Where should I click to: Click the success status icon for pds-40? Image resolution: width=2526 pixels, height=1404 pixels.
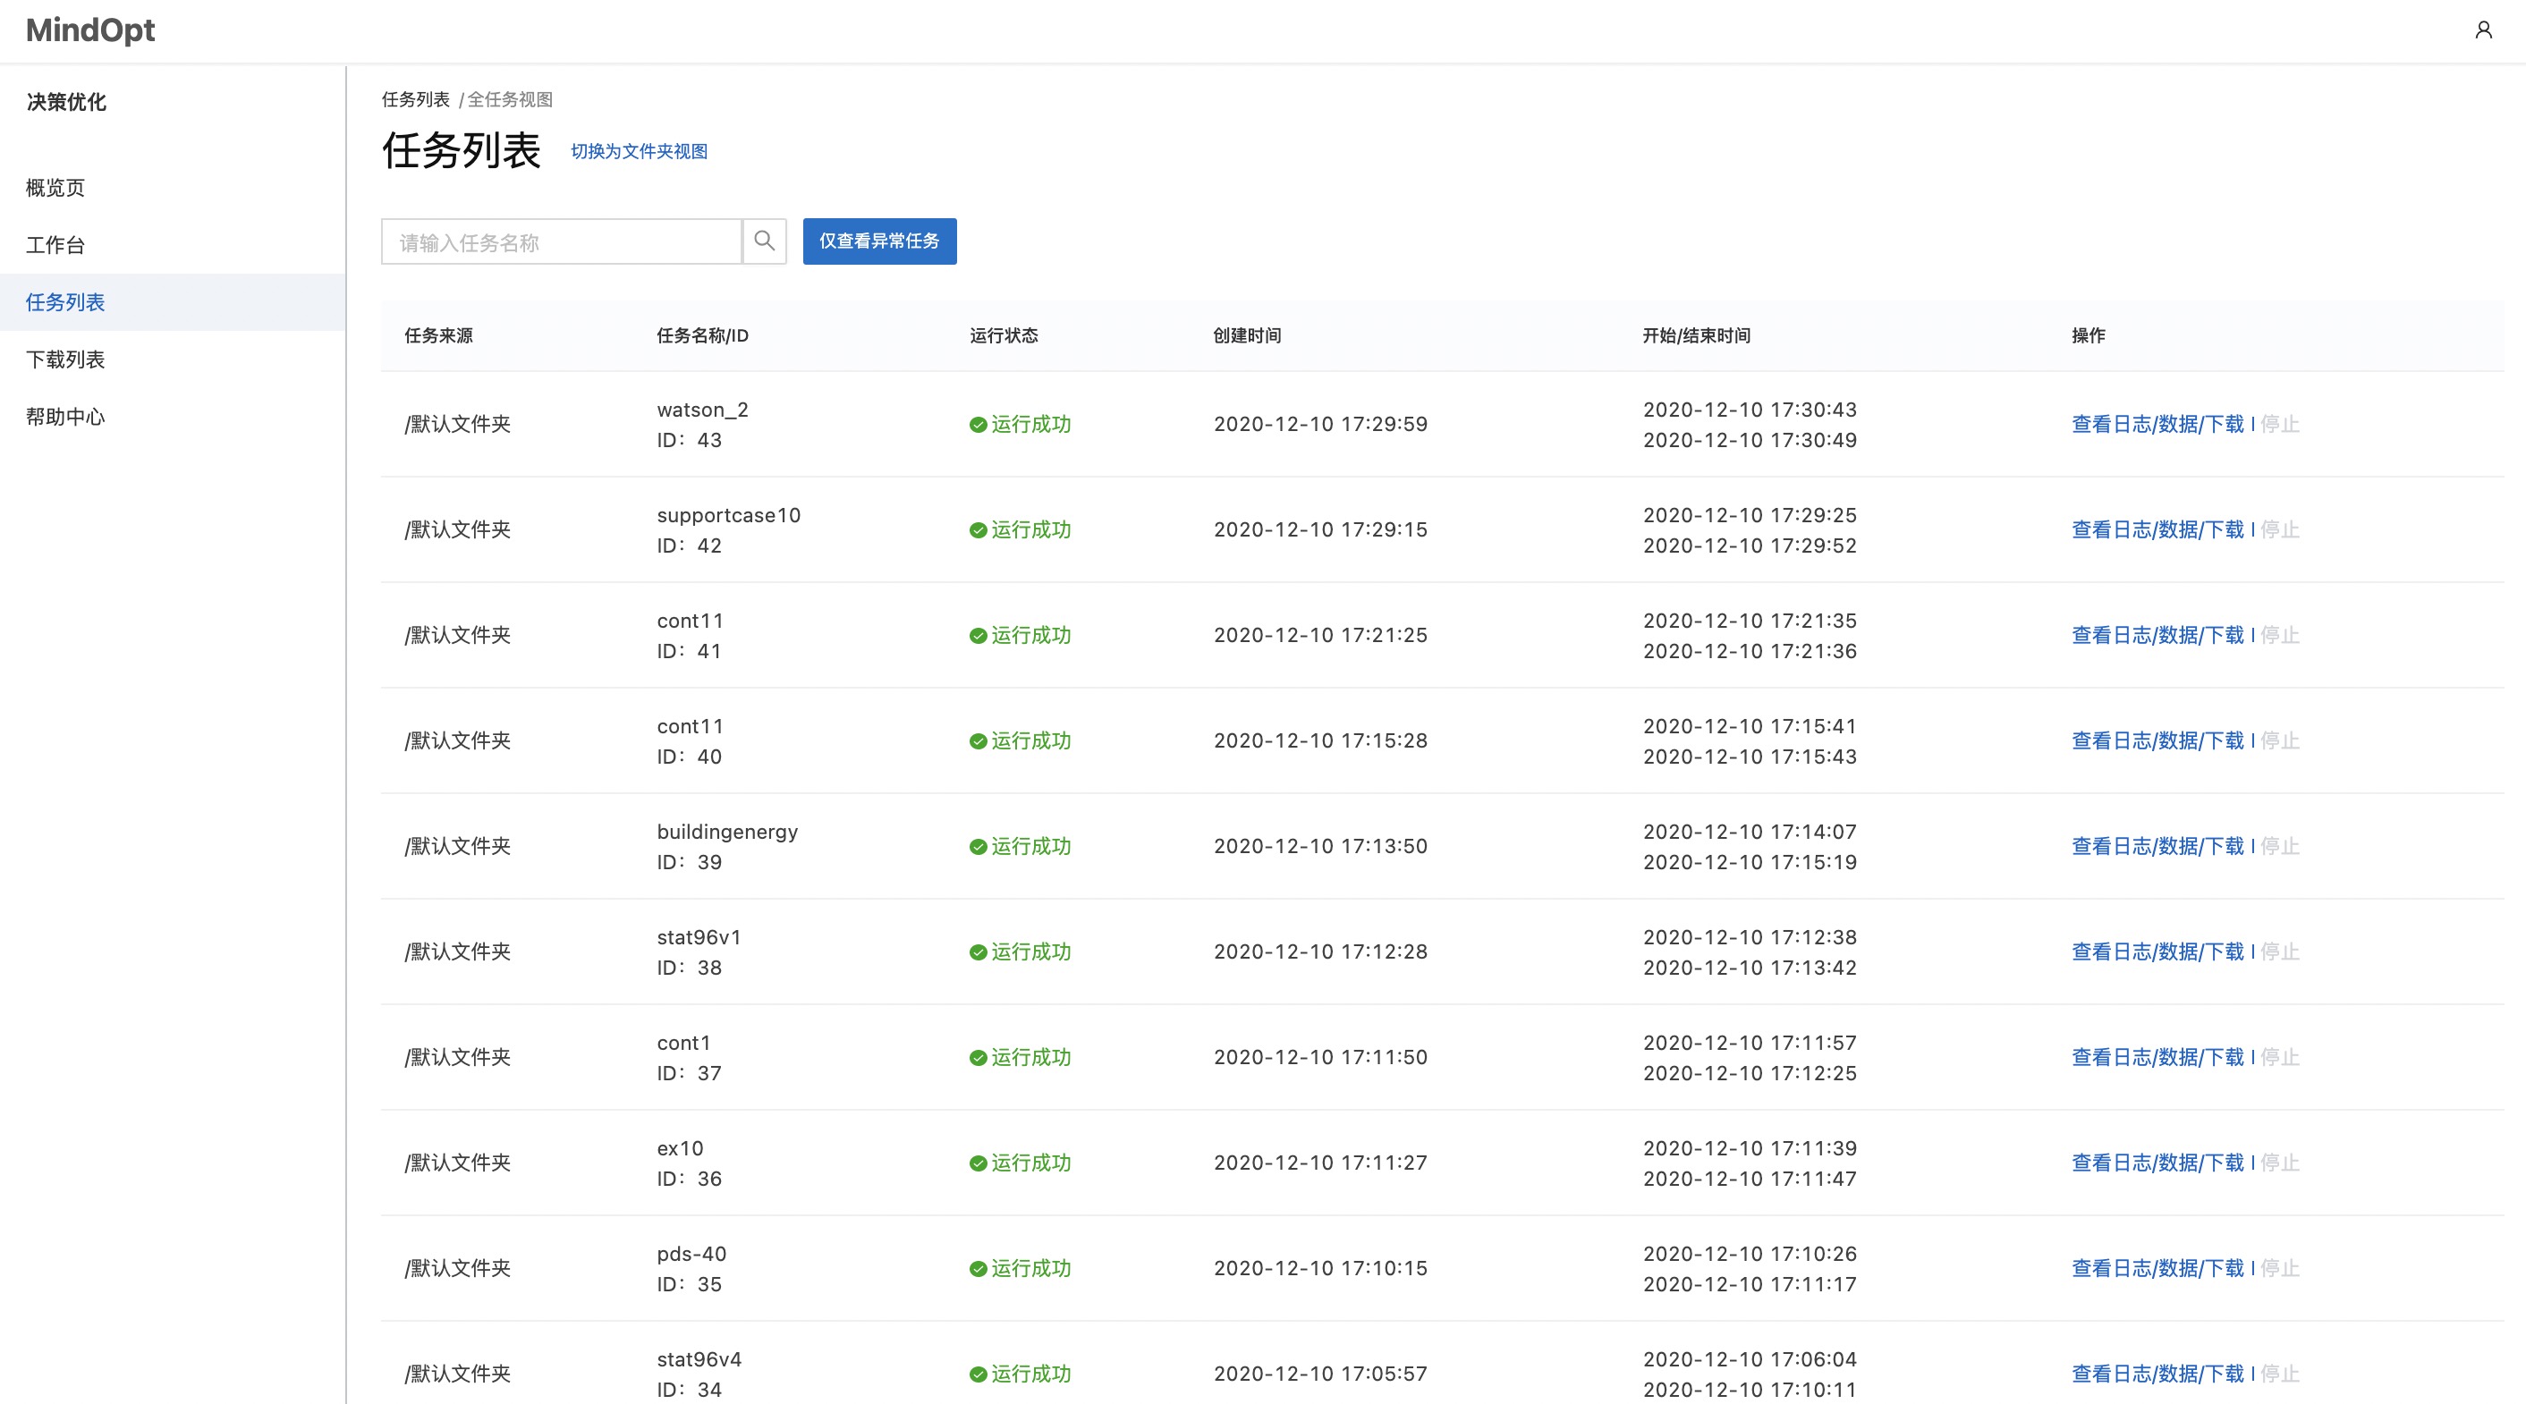tap(978, 1269)
